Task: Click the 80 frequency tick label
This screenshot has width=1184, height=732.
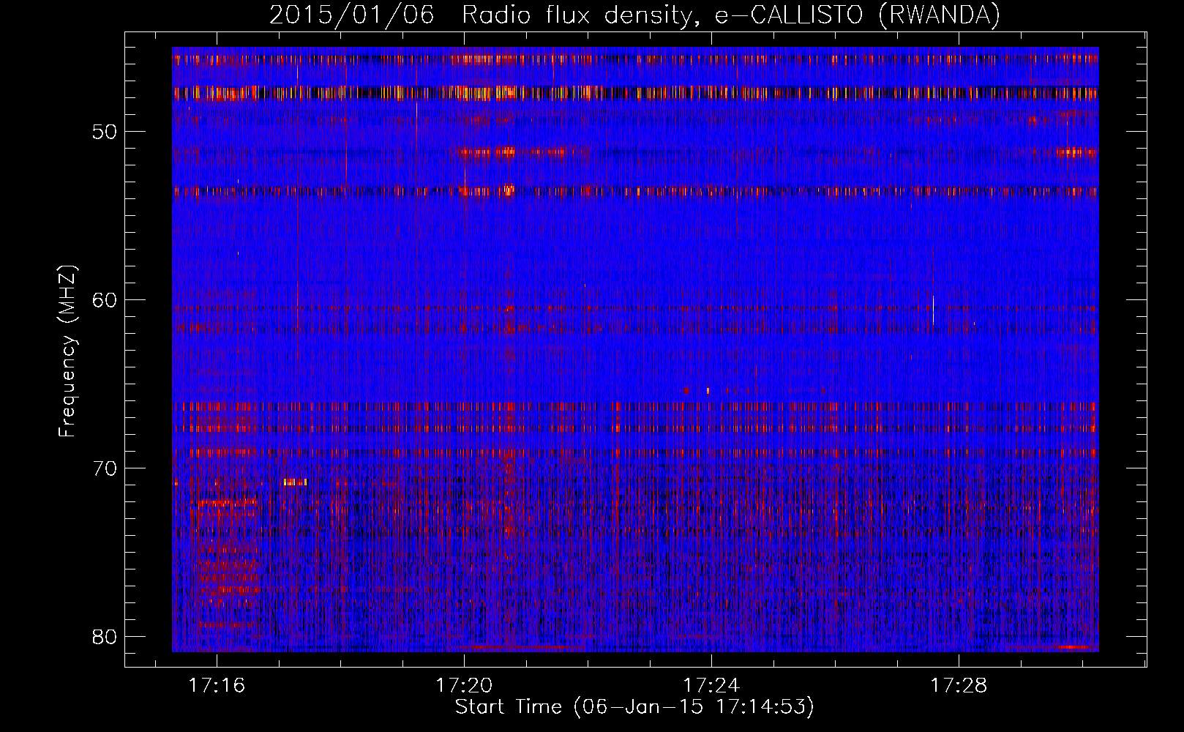Action: (x=105, y=636)
